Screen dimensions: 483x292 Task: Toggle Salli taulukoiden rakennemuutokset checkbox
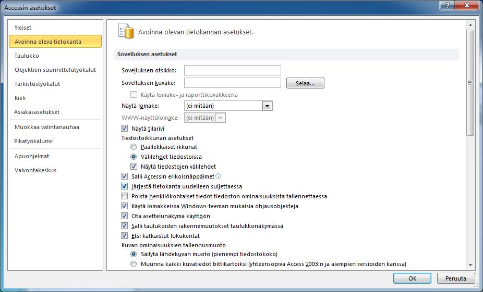(125, 226)
